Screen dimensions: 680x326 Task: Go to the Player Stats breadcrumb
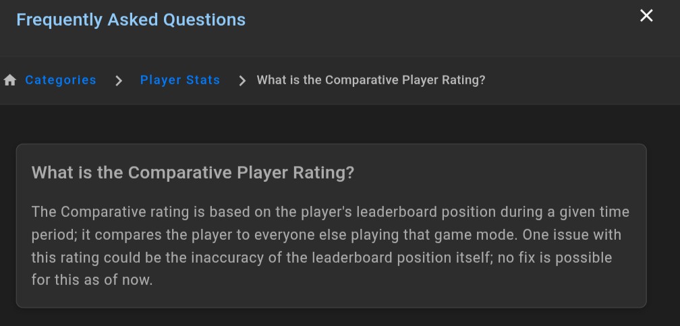[180, 80]
